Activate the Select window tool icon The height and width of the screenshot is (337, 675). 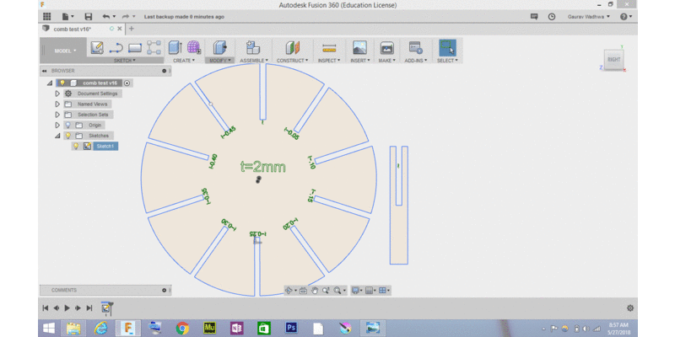coord(448,48)
